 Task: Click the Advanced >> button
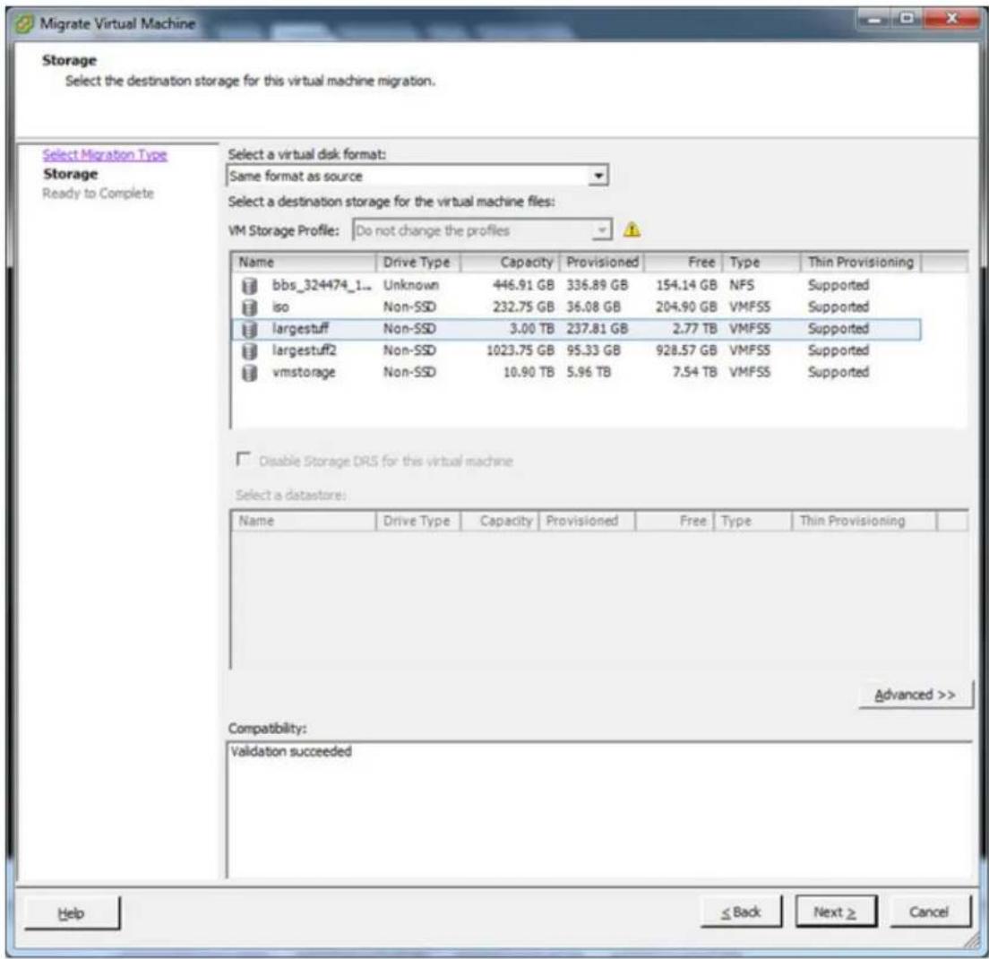(915, 695)
